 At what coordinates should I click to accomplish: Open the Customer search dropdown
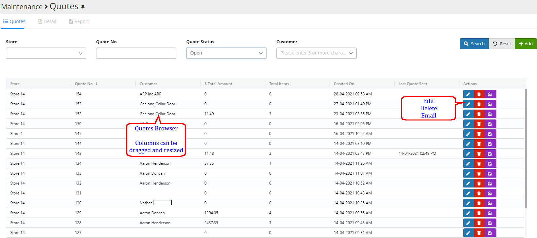click(316, 53)
